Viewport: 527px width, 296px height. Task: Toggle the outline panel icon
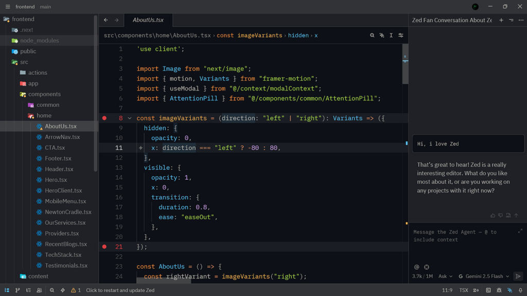point(28,290)
